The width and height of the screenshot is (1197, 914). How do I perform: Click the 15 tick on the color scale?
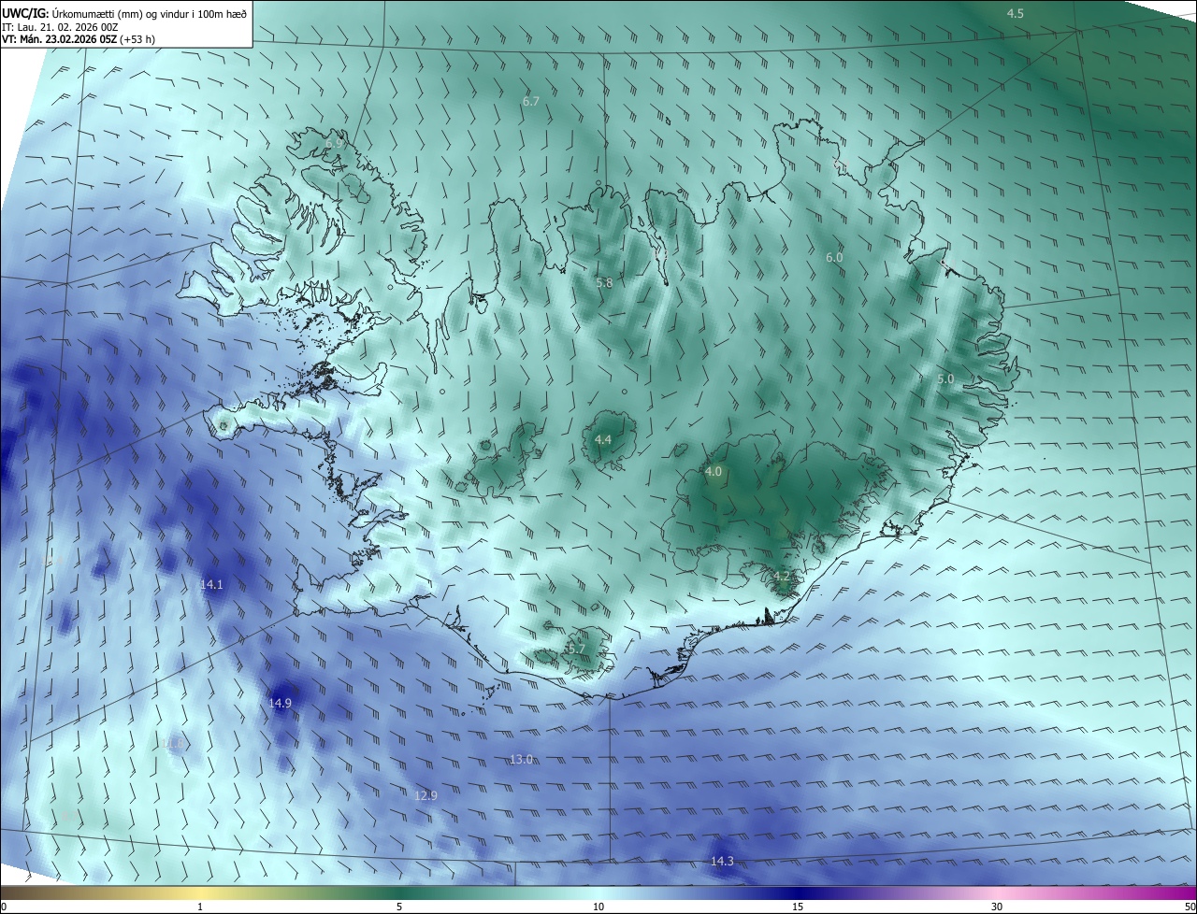[798, 907]
